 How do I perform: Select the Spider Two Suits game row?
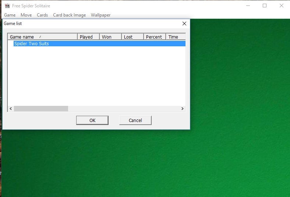click(99, 44)
